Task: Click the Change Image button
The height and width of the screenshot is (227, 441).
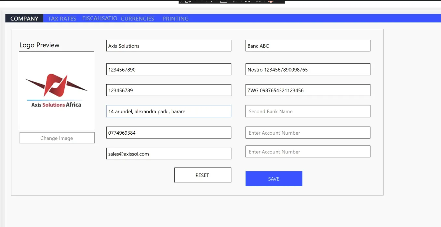Action: (x=57, y=138)
